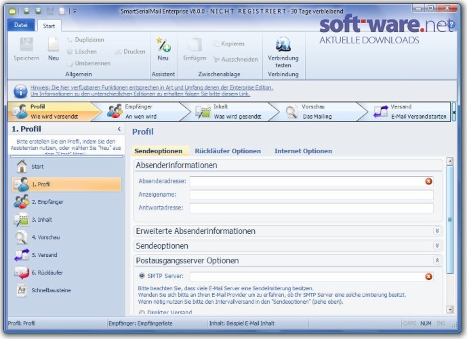Click the blue info icon
467x339 pixels.
[20, 91]
